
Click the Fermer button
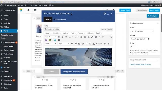[x=51, y=72]
